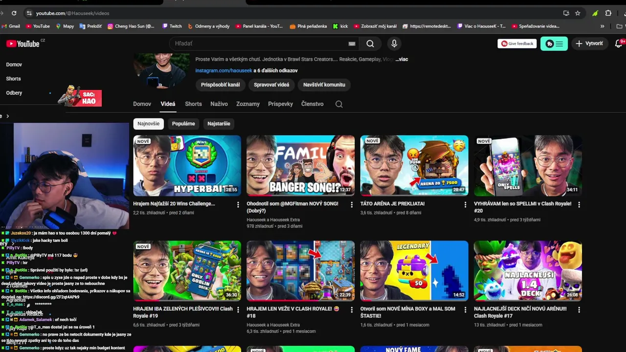Open the ARENA 20 video thumbnail
626x352 pixels.
[x=414, y=165]
